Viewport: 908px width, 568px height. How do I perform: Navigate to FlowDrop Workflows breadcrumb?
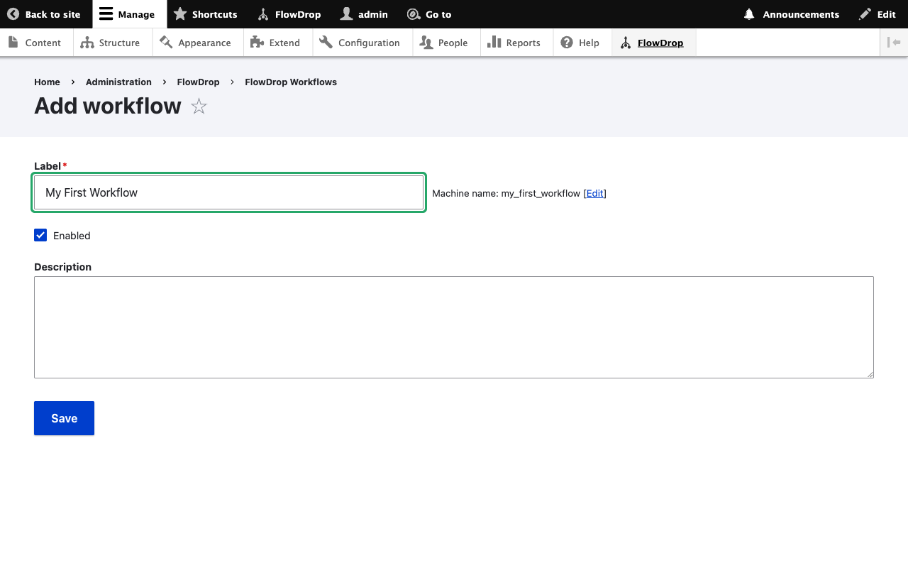291,82
